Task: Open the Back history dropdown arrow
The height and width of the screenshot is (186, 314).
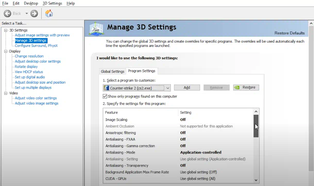Action: (27, 13)
